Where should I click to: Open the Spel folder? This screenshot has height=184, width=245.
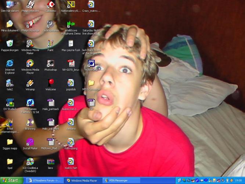tap(10, 162)
